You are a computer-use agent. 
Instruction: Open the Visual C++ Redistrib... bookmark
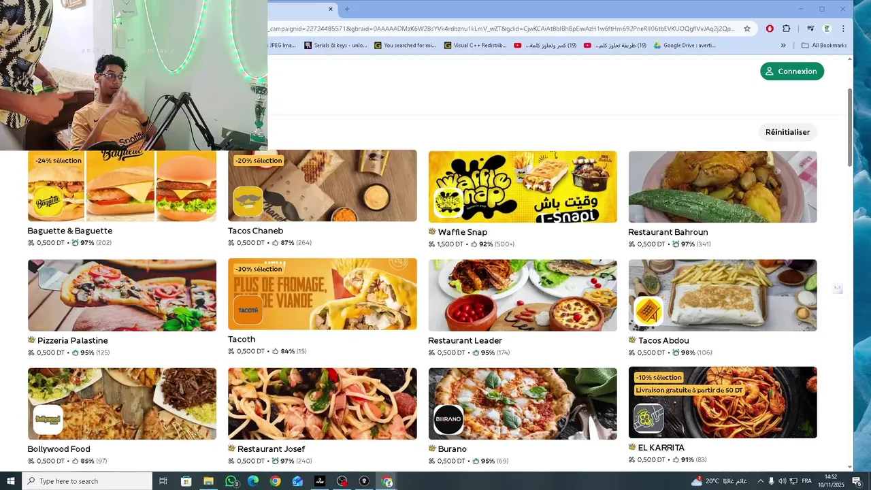pyautogui.click(x=475, y=46)
